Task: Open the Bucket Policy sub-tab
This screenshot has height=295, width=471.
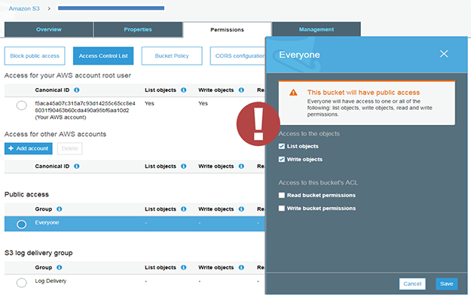Action: [172, 56]
